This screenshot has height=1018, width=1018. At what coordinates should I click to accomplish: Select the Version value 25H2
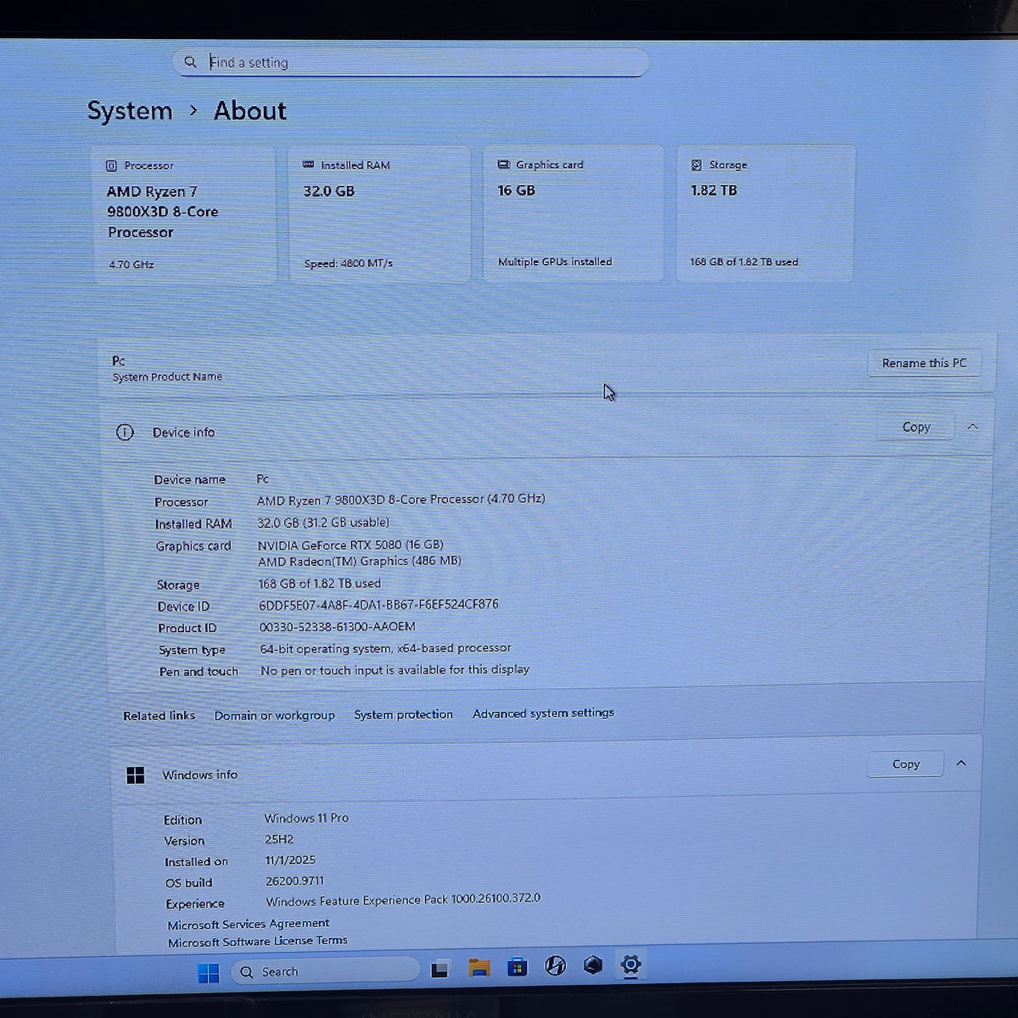pyautogui.click(x=279, y=839)
